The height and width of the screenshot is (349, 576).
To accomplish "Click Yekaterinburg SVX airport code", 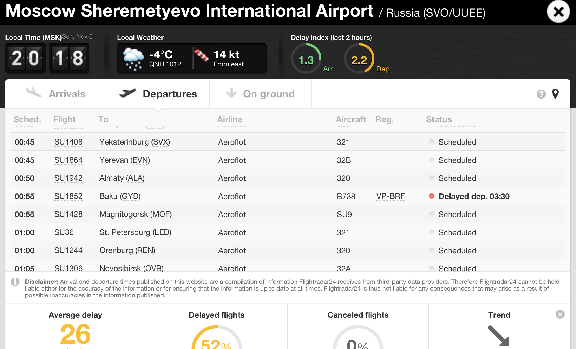I will click(x=161, y=142).
